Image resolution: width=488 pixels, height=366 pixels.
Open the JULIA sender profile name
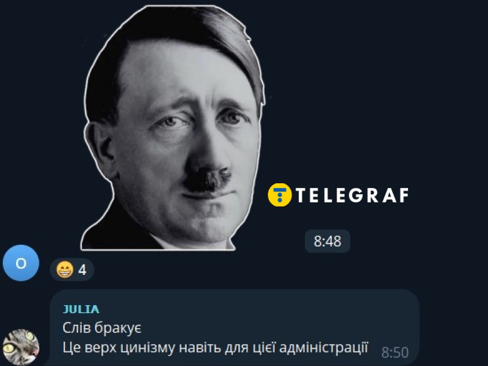[81, 309]
